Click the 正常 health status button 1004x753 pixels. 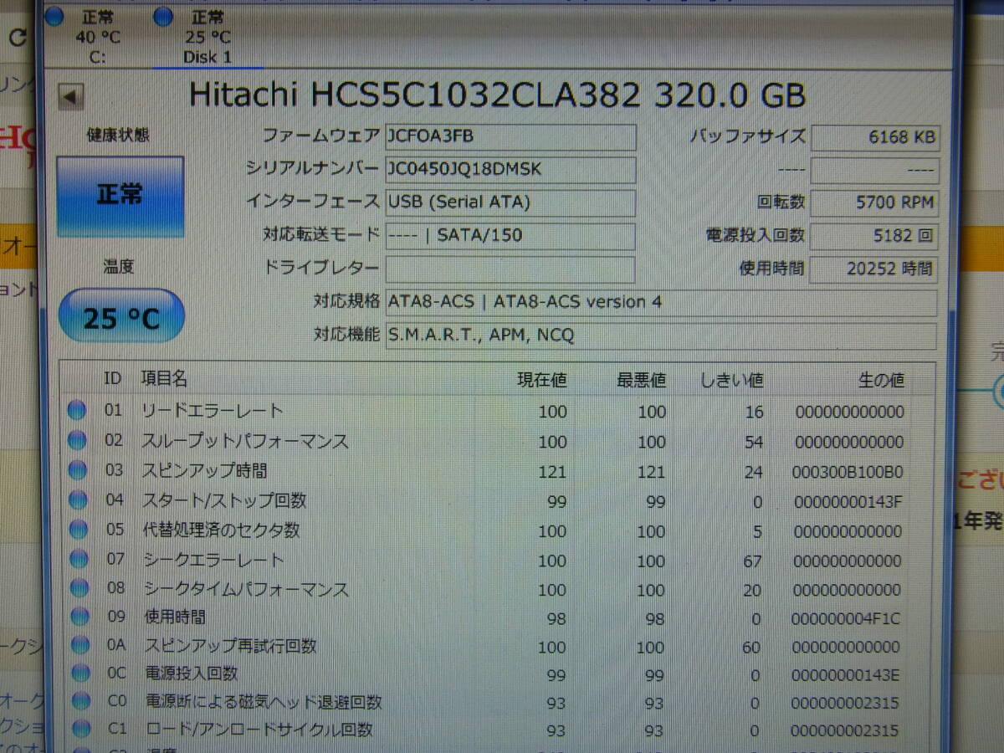coord(120,197)
